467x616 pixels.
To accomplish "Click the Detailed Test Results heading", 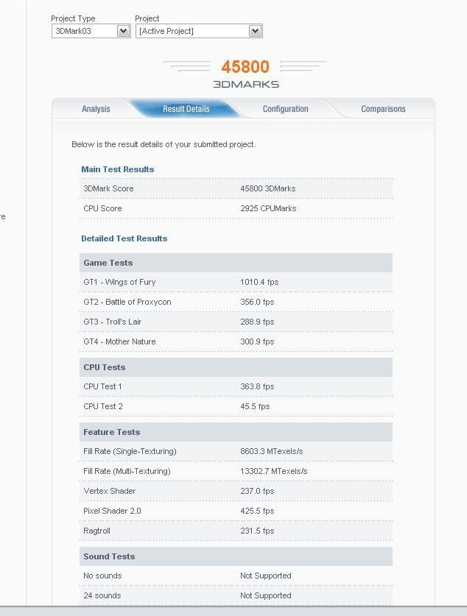I will point(124,238).
